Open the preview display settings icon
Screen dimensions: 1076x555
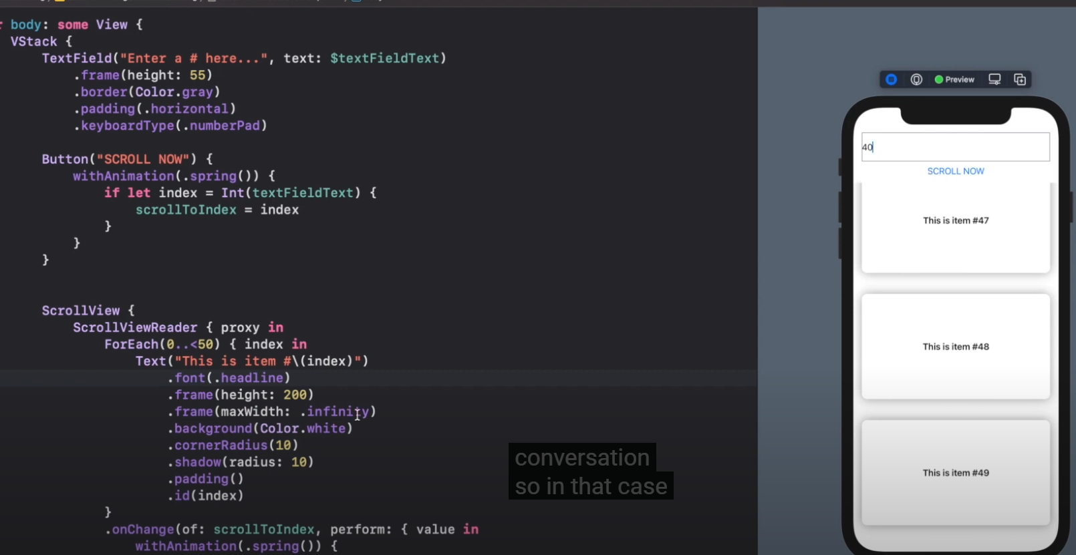click(x=994, y=79)
